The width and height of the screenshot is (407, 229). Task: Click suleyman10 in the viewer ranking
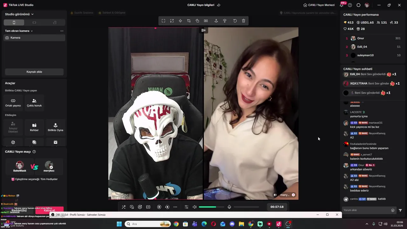[373, 55]
